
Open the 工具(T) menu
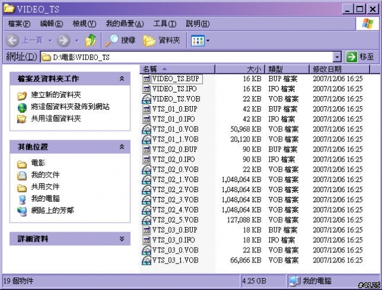165,24
